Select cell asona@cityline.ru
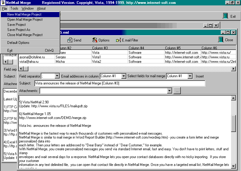 coord(37,57)
